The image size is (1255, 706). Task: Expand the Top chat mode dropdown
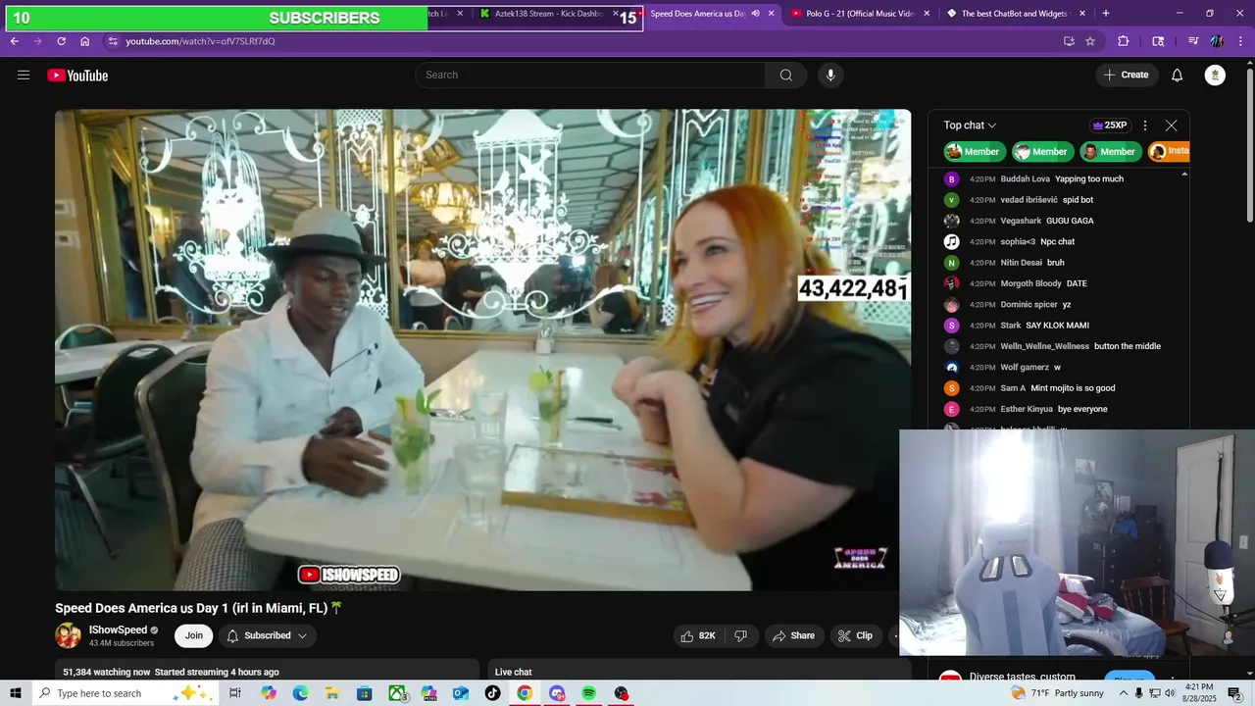[970, 126]
